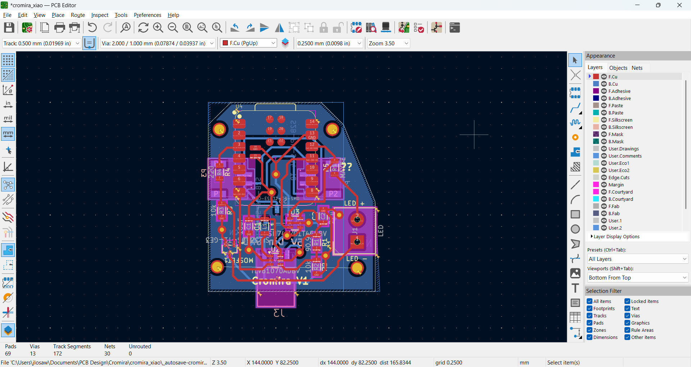Open the Via size dropdown

158,43
